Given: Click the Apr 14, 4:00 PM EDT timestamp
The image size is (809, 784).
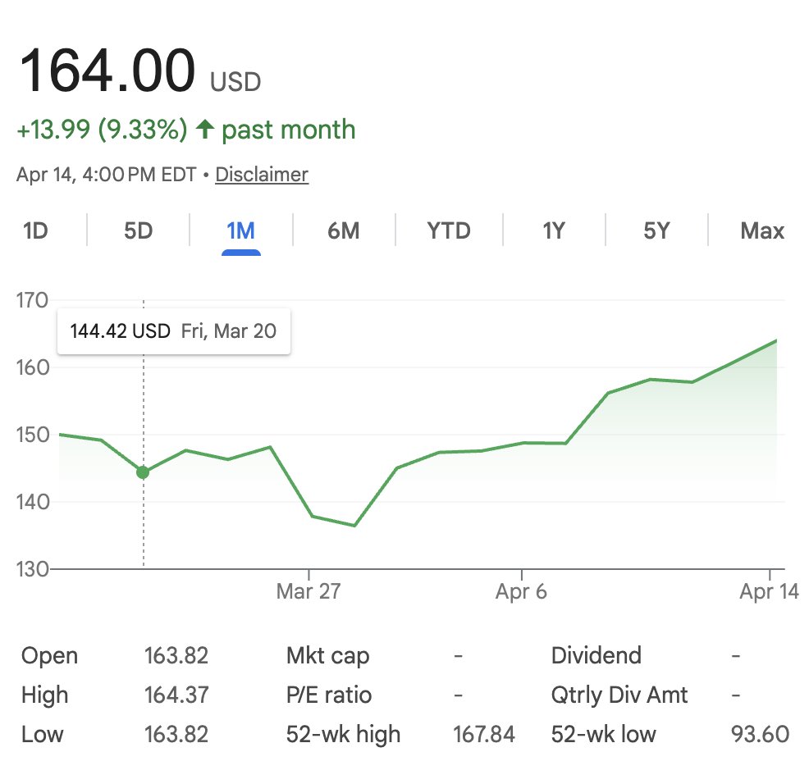Looking at the screenshot, I should click(107, 175).
